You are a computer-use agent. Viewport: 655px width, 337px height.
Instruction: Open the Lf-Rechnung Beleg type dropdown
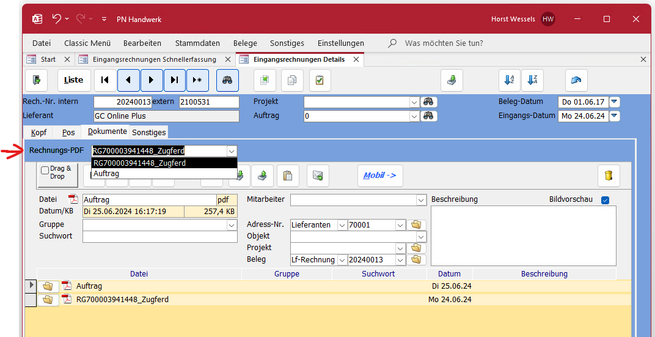tap(342, 260)
